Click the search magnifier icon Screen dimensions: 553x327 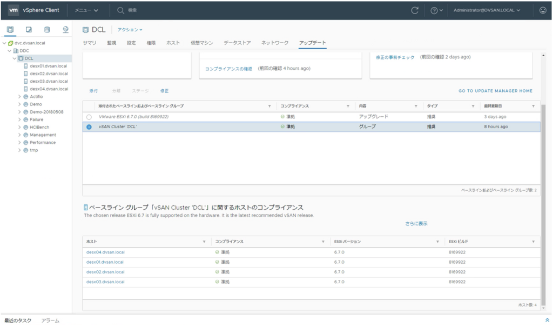tap(120, 10)
